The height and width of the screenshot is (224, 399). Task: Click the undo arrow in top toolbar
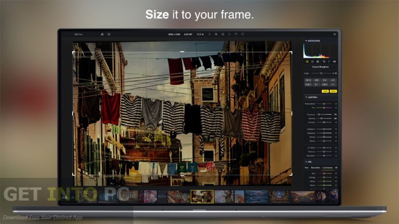tap(236, 34)
